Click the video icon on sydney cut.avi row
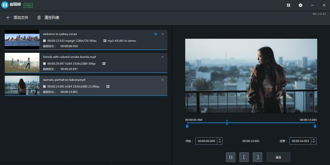330x165 pixels. click(x=45, y=41)
